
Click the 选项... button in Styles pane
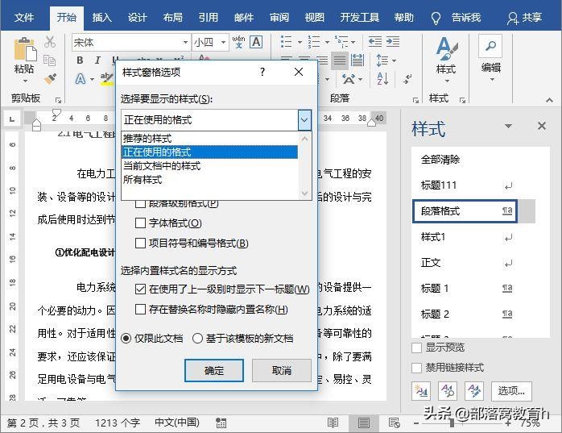[x=511, y=391]
